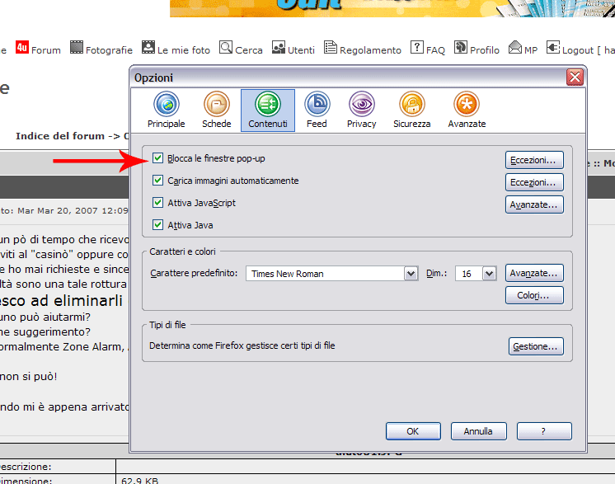Viewport: 615px width, 484px height.
Task: Open the Regolamento link
Action: point(370,50)
